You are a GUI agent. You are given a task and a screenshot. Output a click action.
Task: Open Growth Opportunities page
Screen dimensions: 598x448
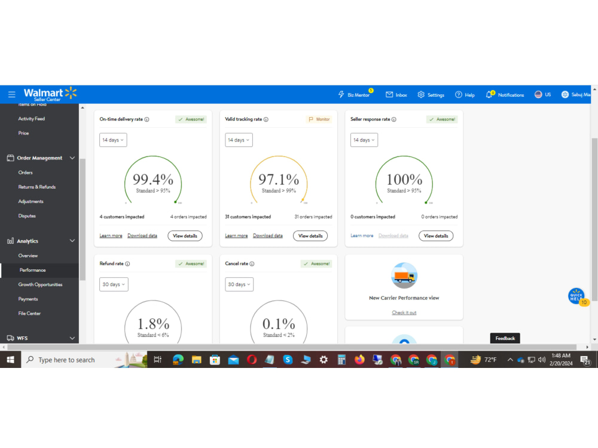click(41, 284)
